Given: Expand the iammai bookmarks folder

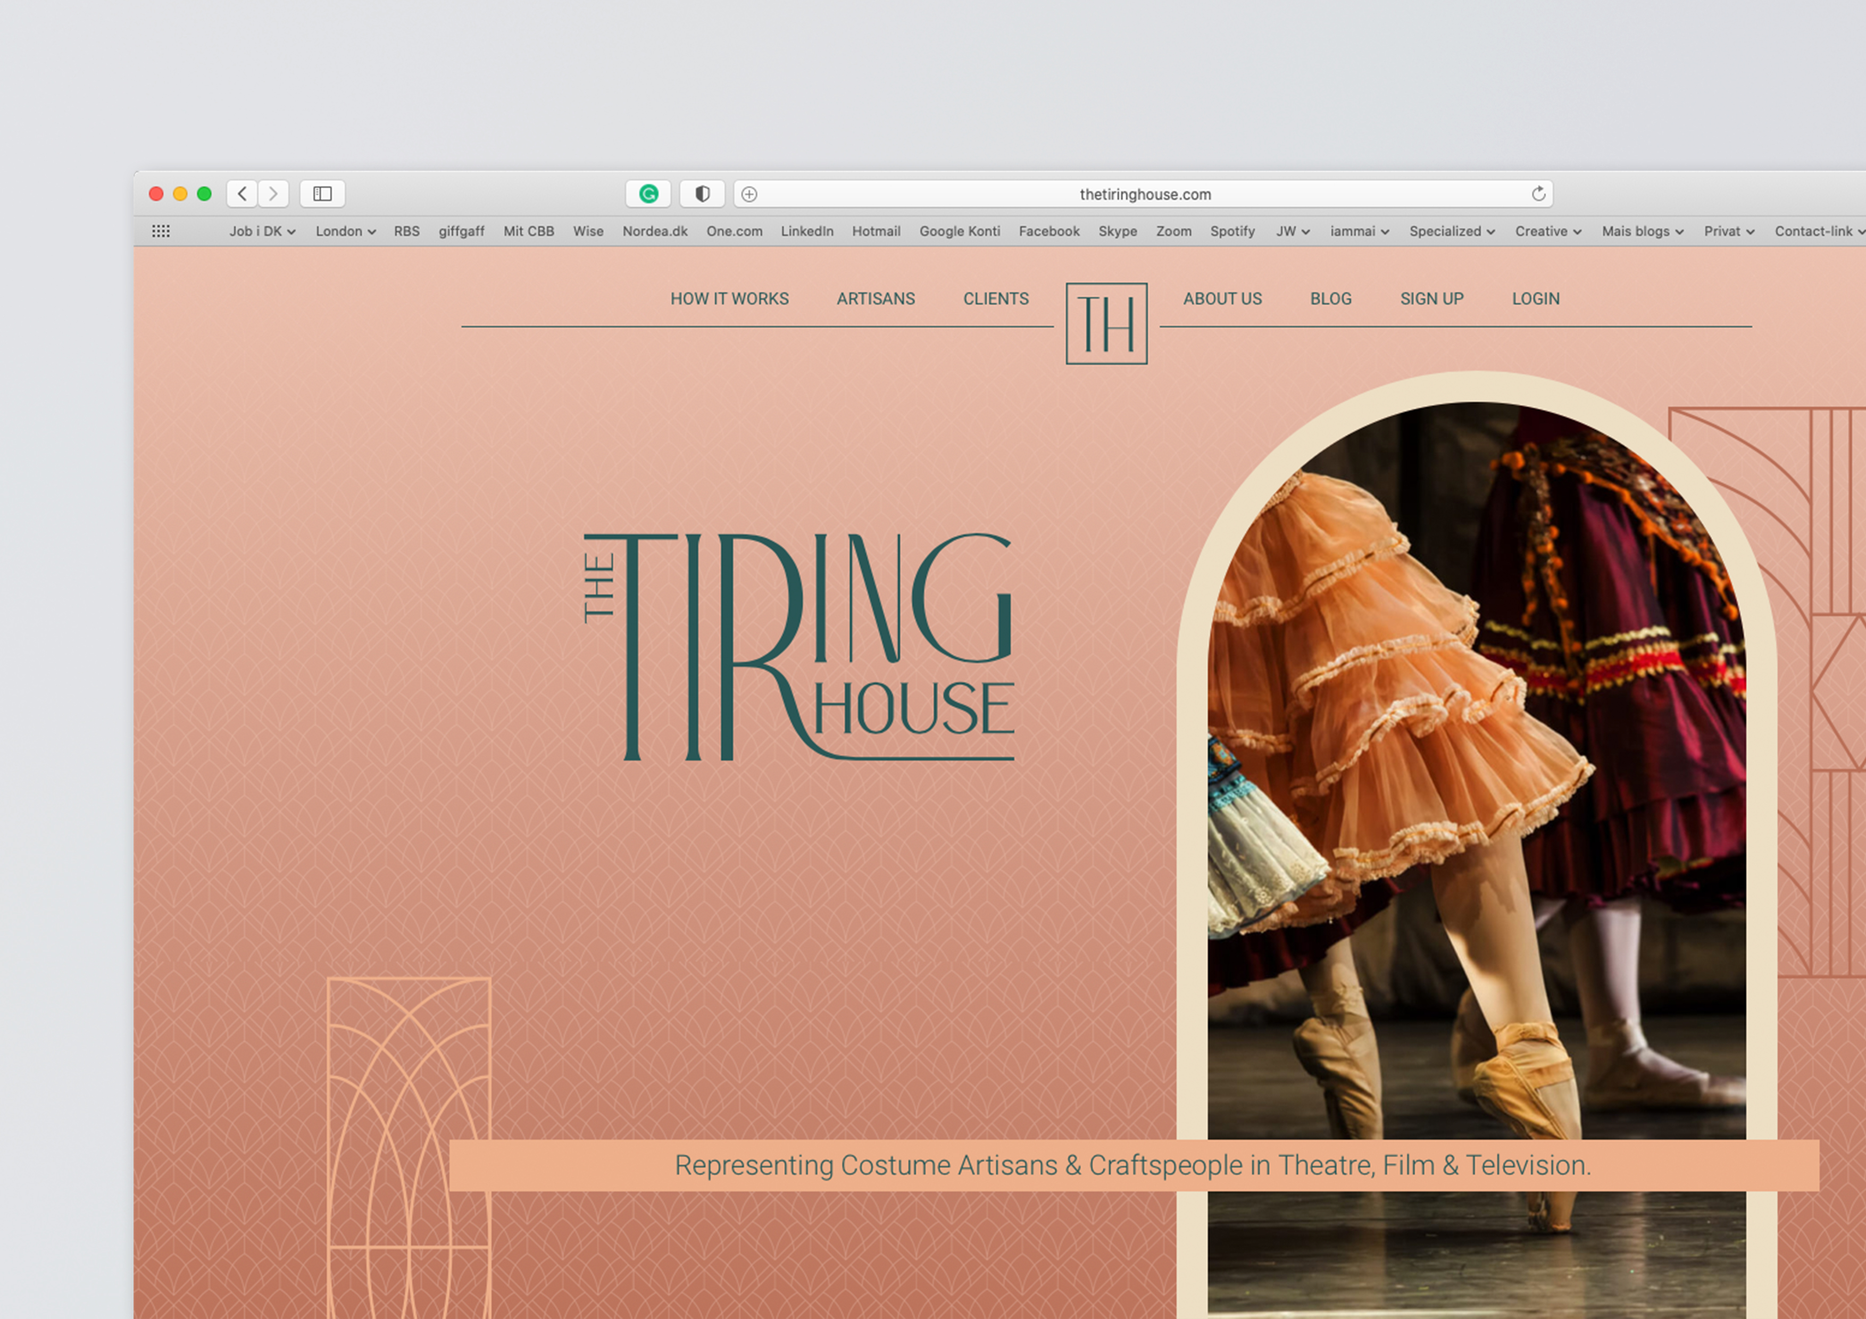Looking at the screenshot, I should point(1360,231).
